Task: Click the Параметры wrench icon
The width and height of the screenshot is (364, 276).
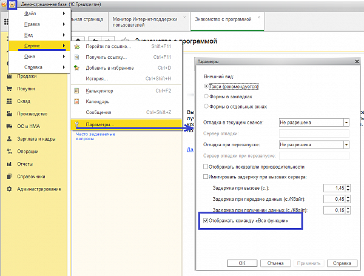Action: click(77, 124)
